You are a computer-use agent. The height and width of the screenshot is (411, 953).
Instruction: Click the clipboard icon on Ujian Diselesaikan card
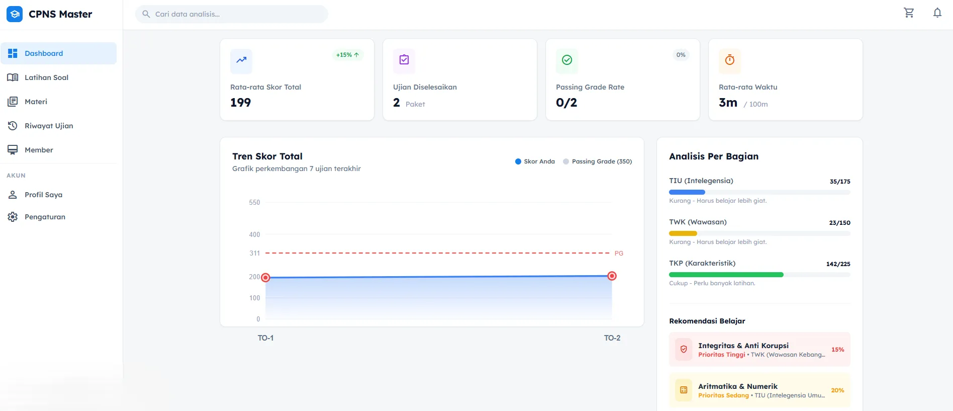tap(404, 60)
